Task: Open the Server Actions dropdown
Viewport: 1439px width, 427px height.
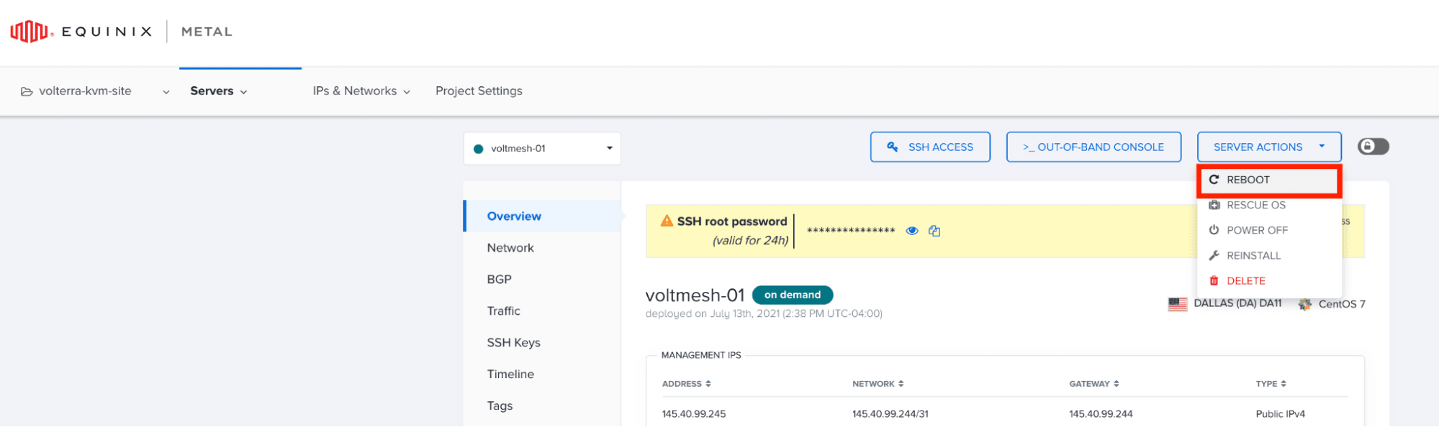Action: point(1269,147)
